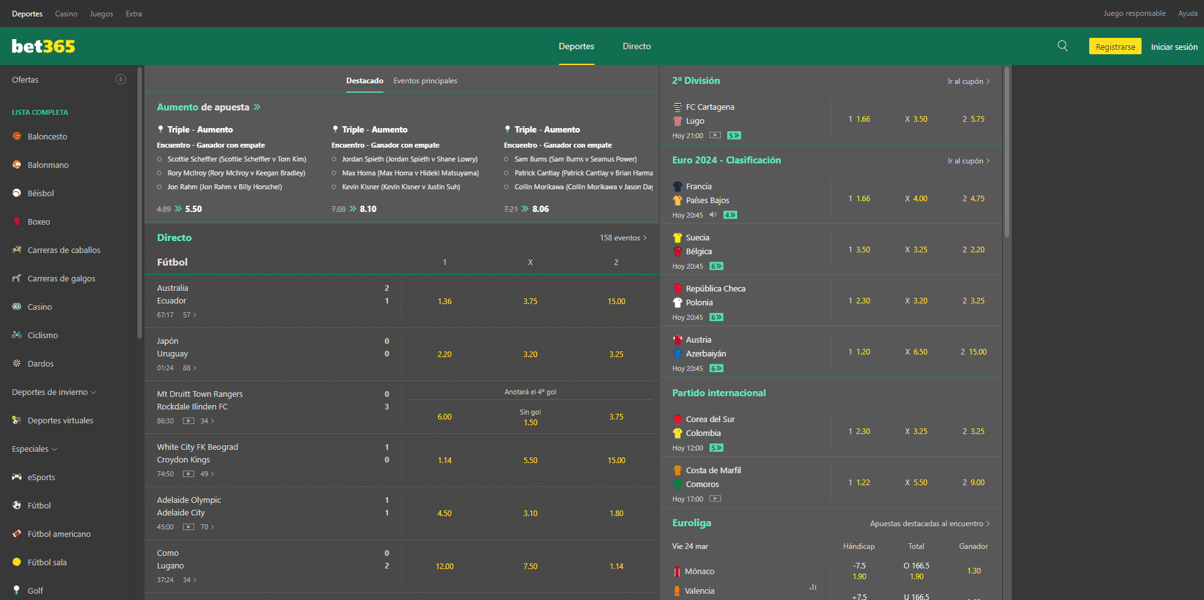The image size is (1204, 600).
Task: Expand Australia v Ecuador markets (57)
Action: pos(190,315)
